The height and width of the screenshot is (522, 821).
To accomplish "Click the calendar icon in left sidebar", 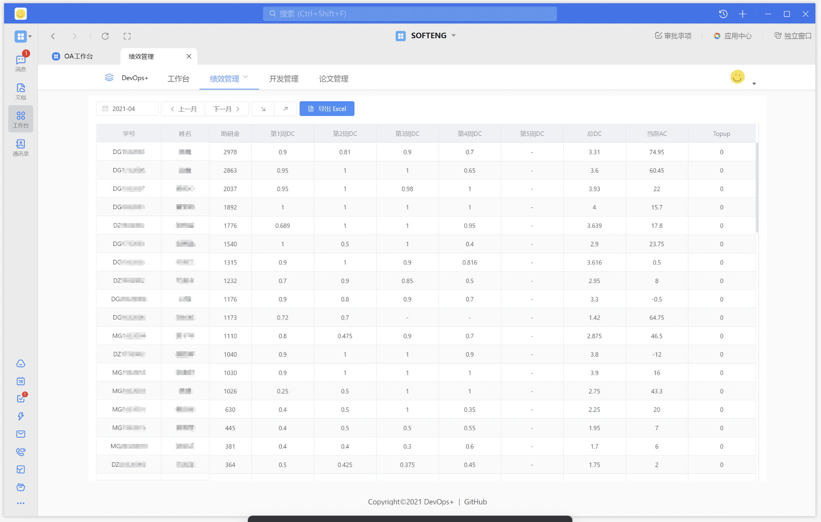I will coord(21,381).
